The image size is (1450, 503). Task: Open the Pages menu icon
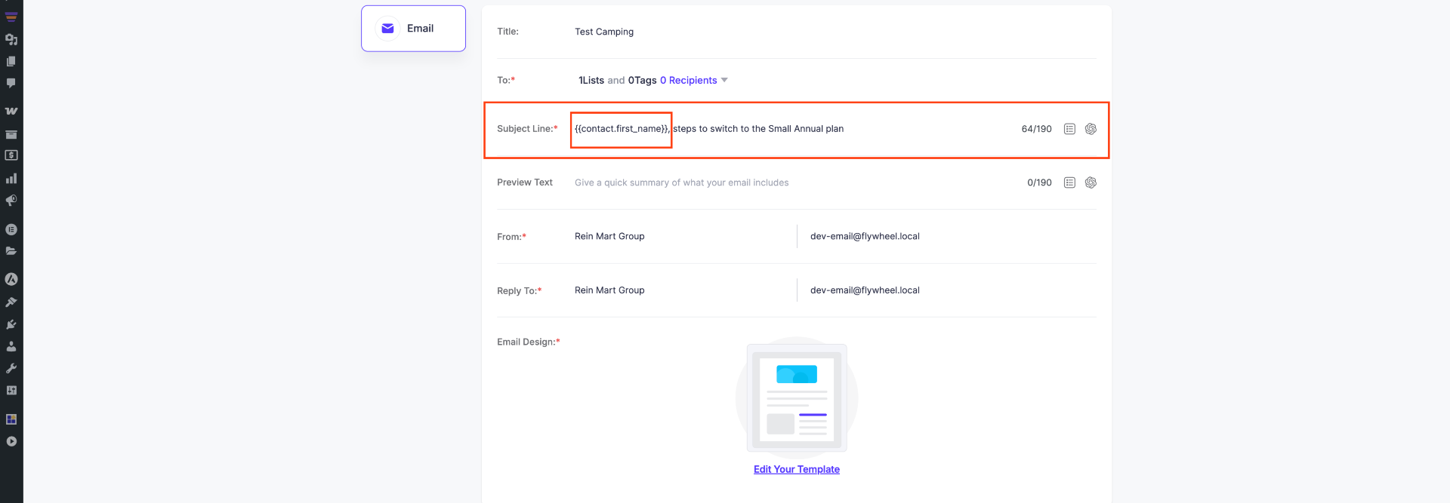point(11,61)
